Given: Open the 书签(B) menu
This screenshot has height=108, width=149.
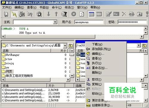Looking at the screenshot, I should pos(44,7).
